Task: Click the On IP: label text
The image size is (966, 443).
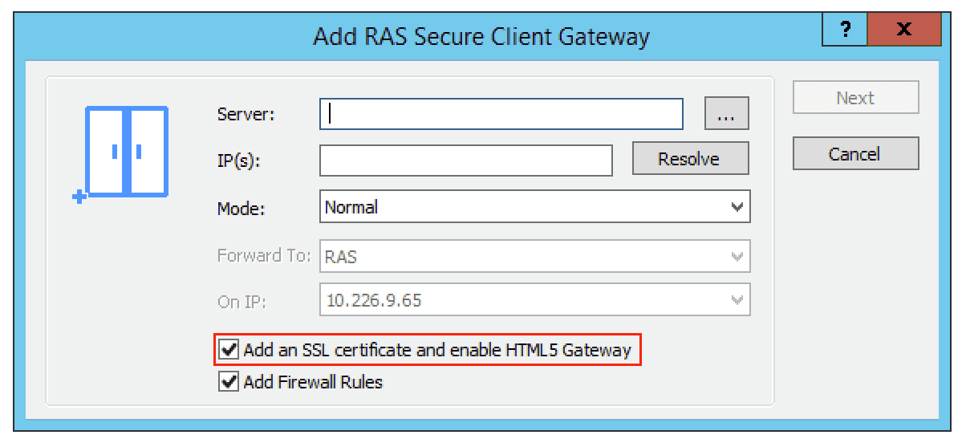Action: click(x=241, y=302)
